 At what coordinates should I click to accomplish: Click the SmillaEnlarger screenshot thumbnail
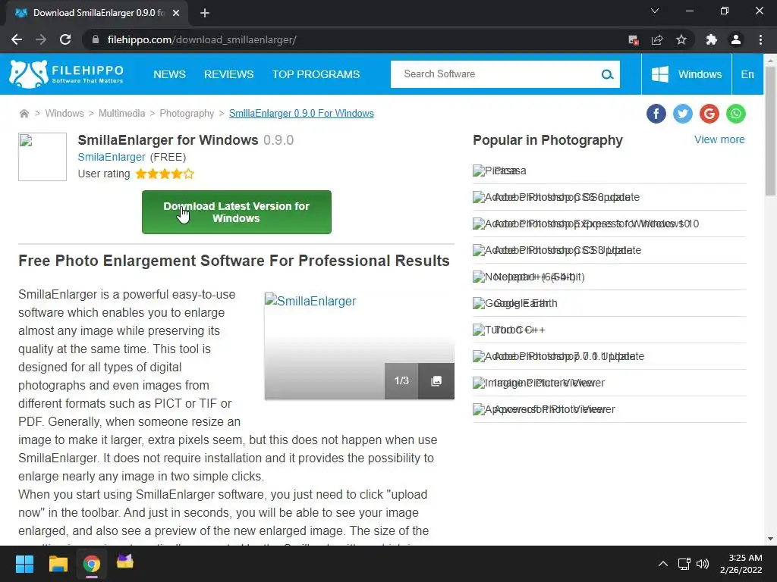[359, 346]
